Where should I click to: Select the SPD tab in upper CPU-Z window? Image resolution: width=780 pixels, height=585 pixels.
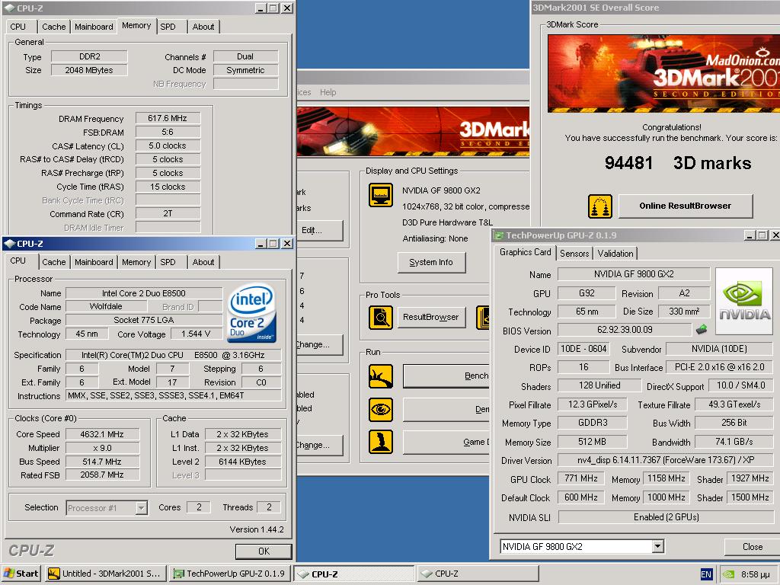point(168,27)
